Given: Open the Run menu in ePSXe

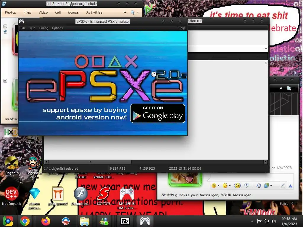Looking at the screenshot, I should tap(33, 28).
